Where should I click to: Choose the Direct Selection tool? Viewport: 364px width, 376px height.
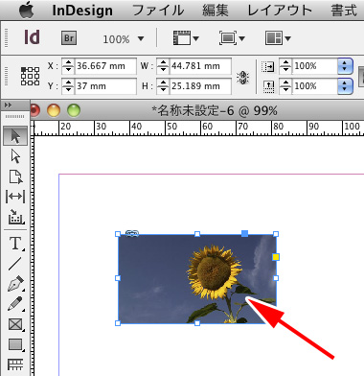coord(15,156)
